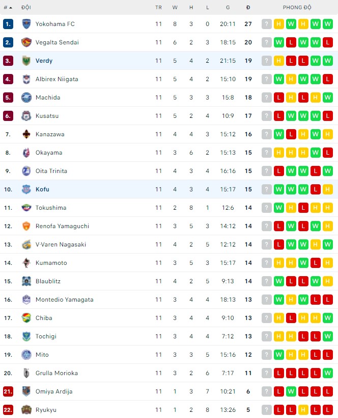Open the Kofu team page link
Viewport: 338px width, 418px height.
42,189
